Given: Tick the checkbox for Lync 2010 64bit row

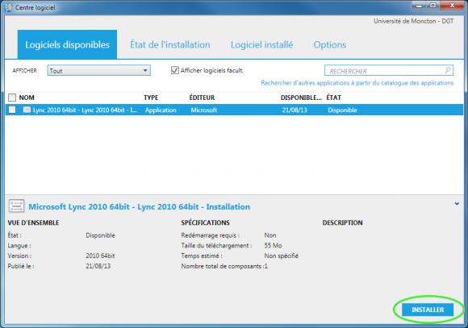Looking at the screenshot, I should pyautogui.click(x=12, y=110).
